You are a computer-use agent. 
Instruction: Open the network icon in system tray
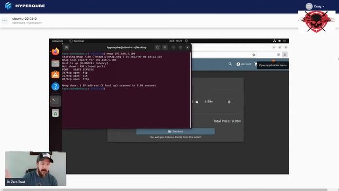pyautogui.click(x=274, y=41)
